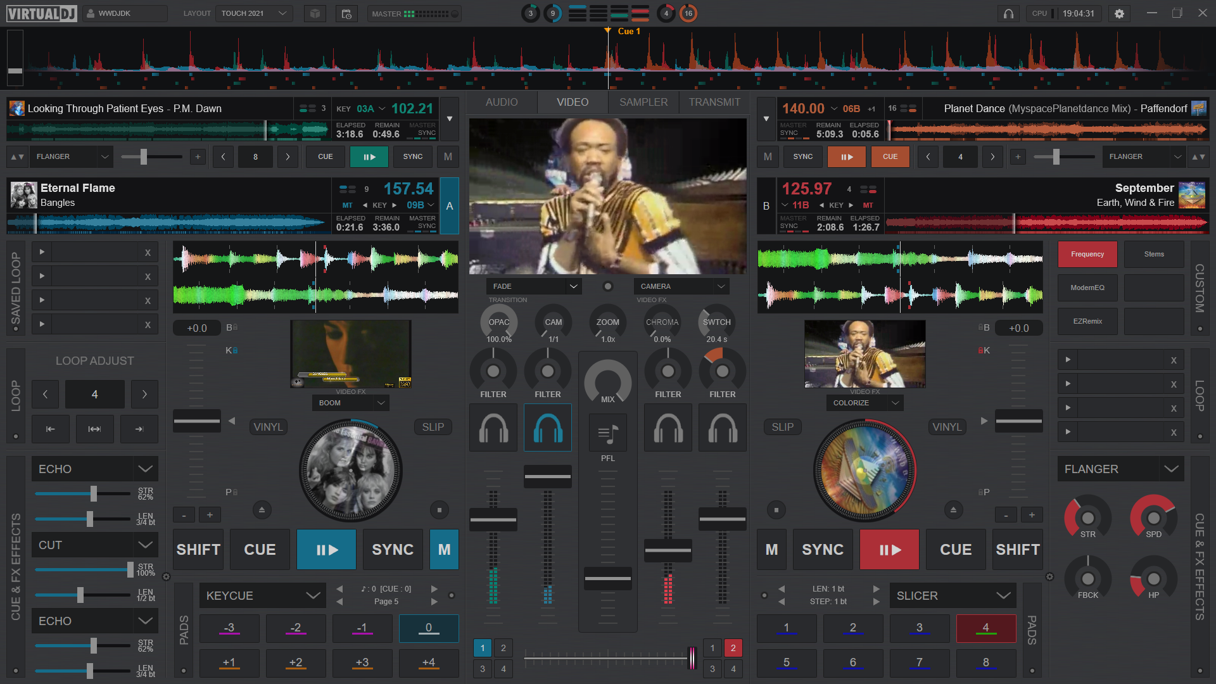1216x684 pixels.
Task: Toggle SLIP mode on left deck
Action: 433,427
